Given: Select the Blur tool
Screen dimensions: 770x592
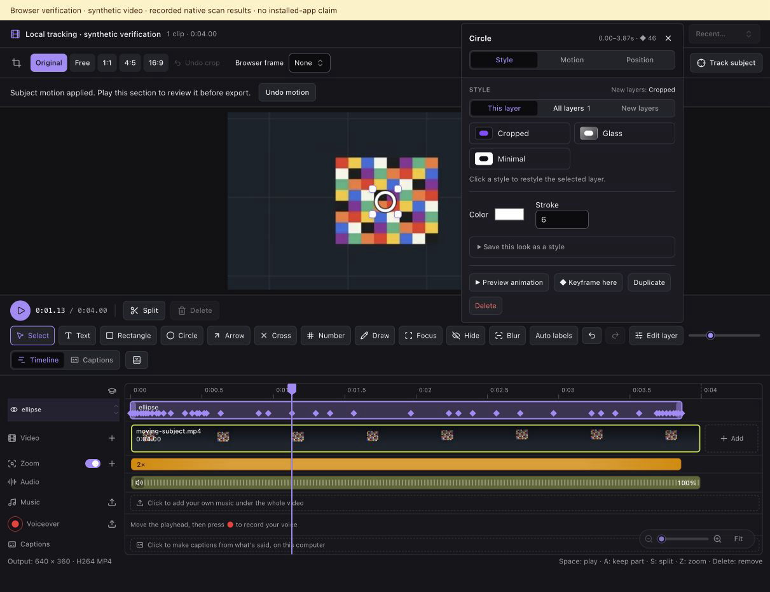Looking at the screenshot, I should click(507, 336).
